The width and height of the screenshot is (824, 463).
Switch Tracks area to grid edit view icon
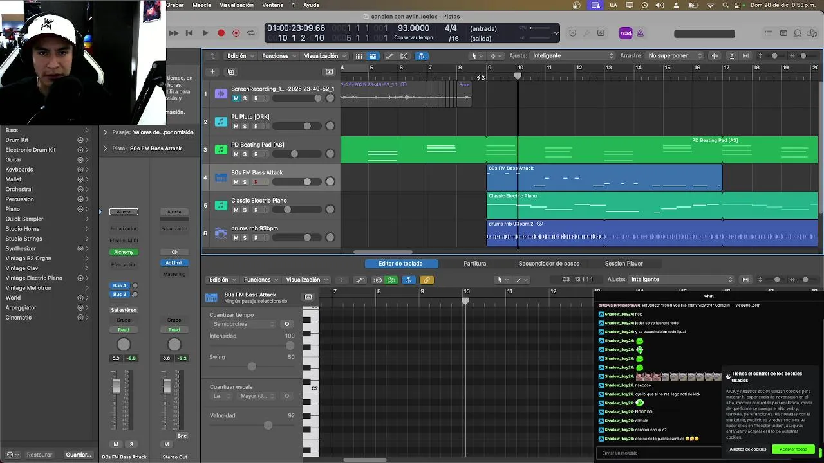click(x=359, y=56)
